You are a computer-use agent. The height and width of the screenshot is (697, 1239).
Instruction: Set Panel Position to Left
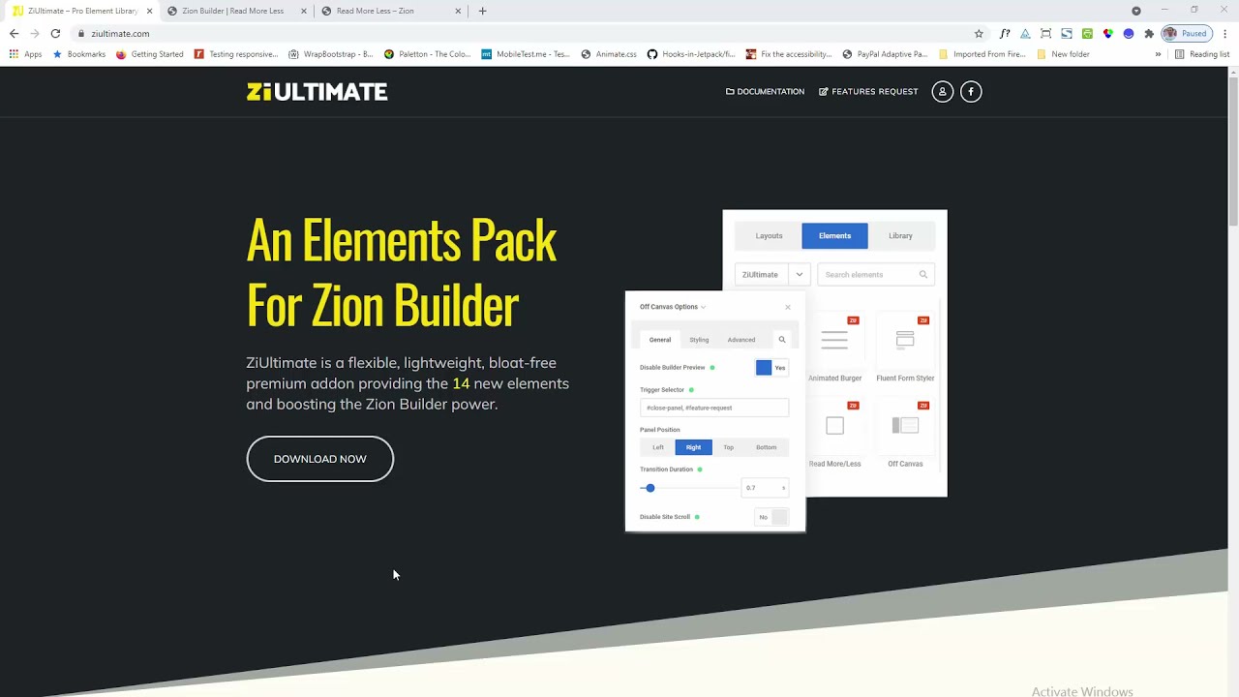tap(658, 447)
